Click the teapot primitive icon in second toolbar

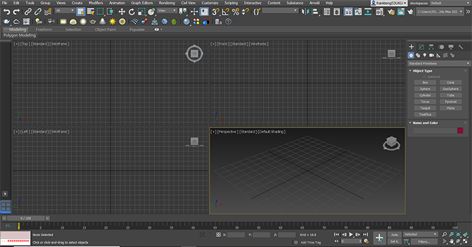click(93, 22)
